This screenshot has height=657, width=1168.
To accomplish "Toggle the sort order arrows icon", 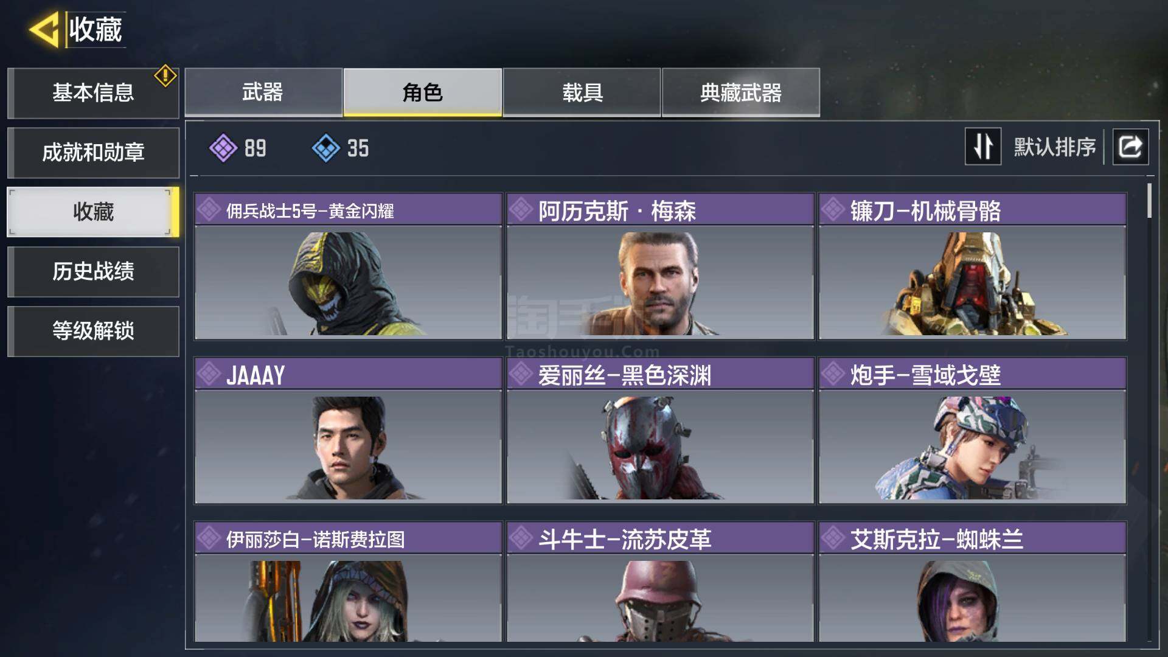I will coord(983,147).
